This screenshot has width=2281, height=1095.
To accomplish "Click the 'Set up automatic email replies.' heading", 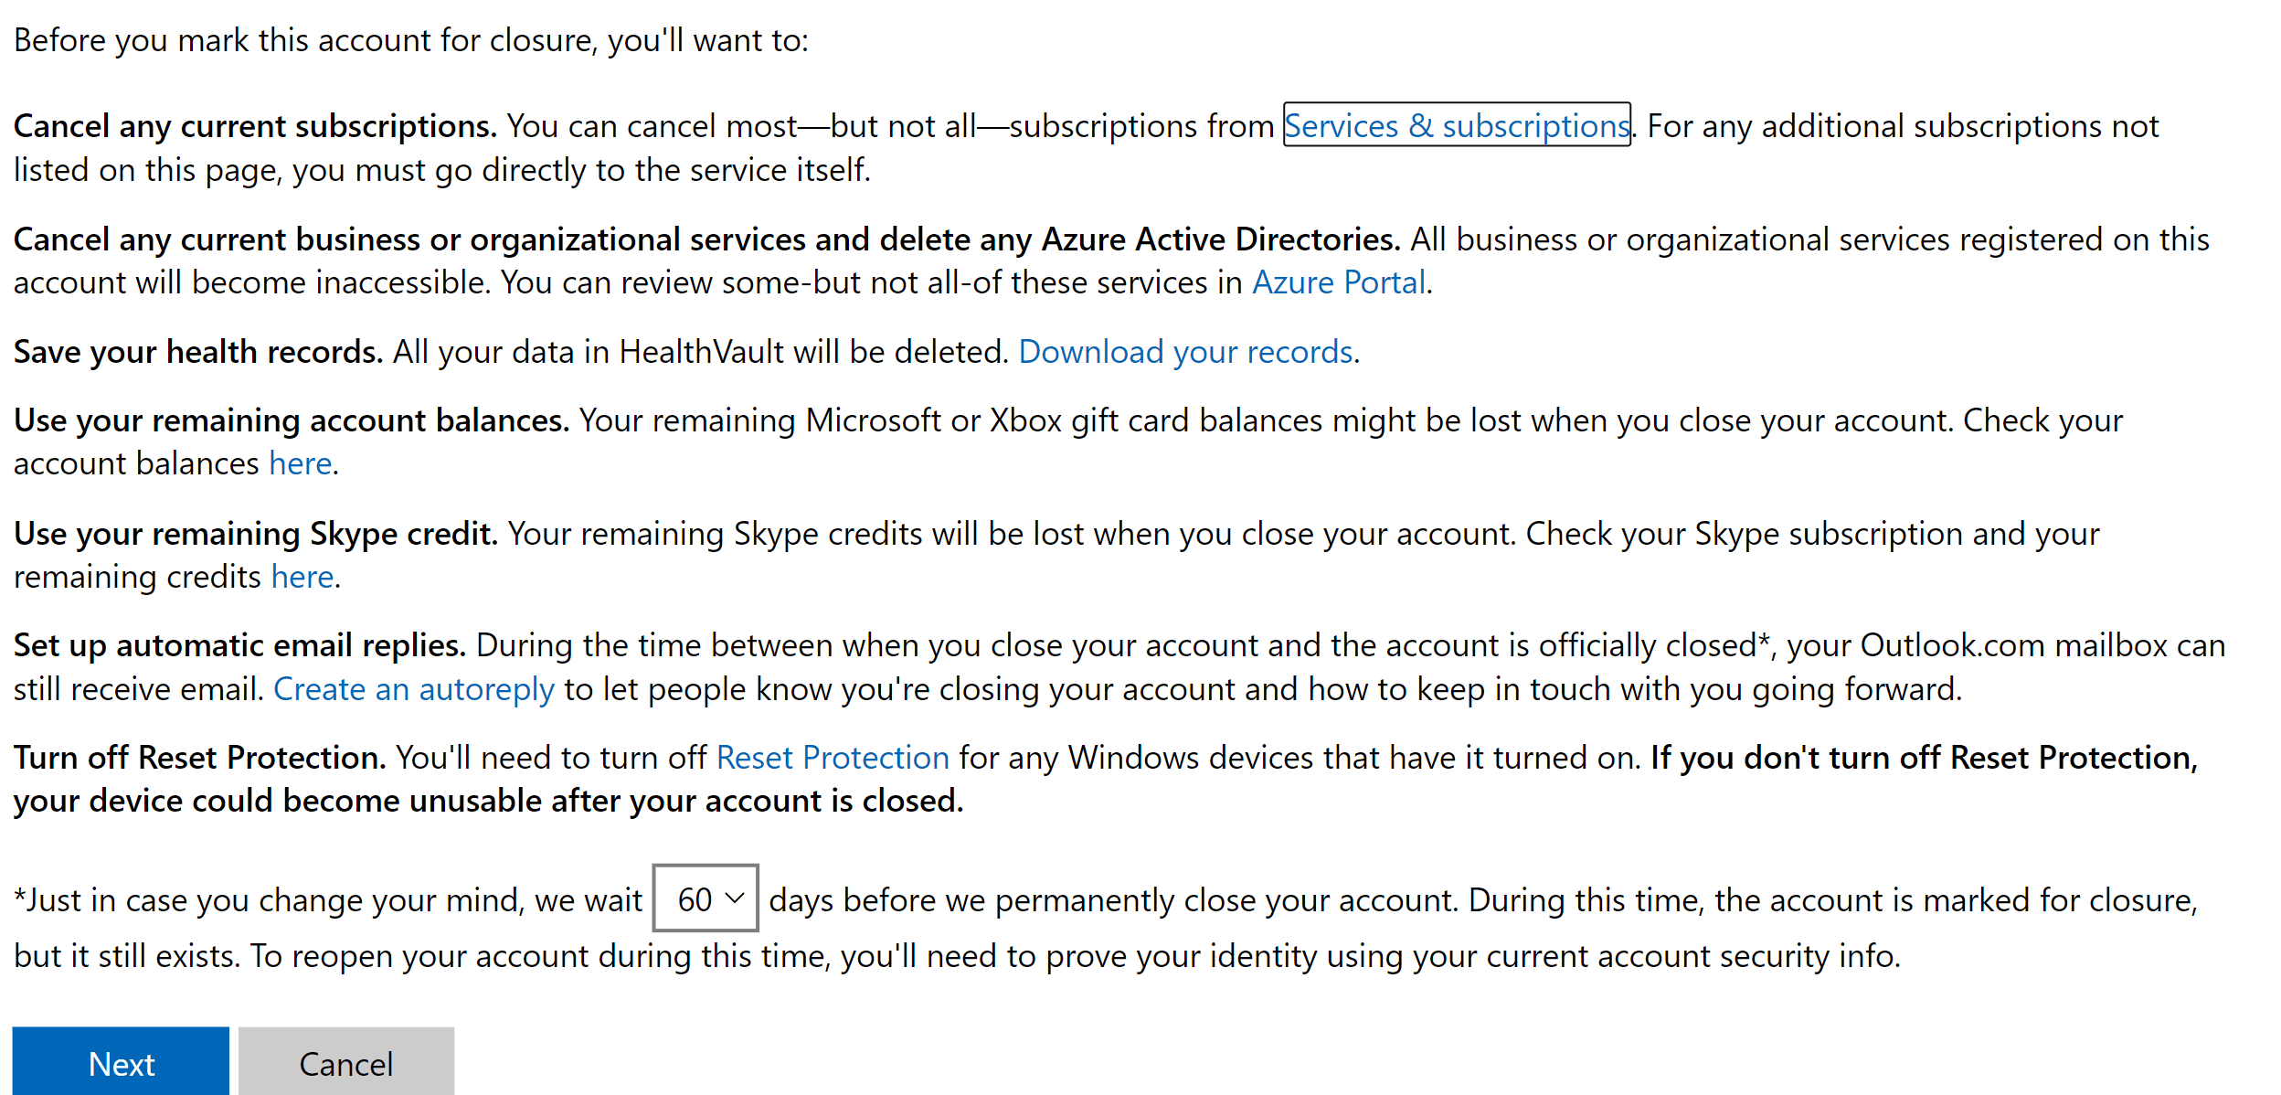I will (x=239, y=645).
